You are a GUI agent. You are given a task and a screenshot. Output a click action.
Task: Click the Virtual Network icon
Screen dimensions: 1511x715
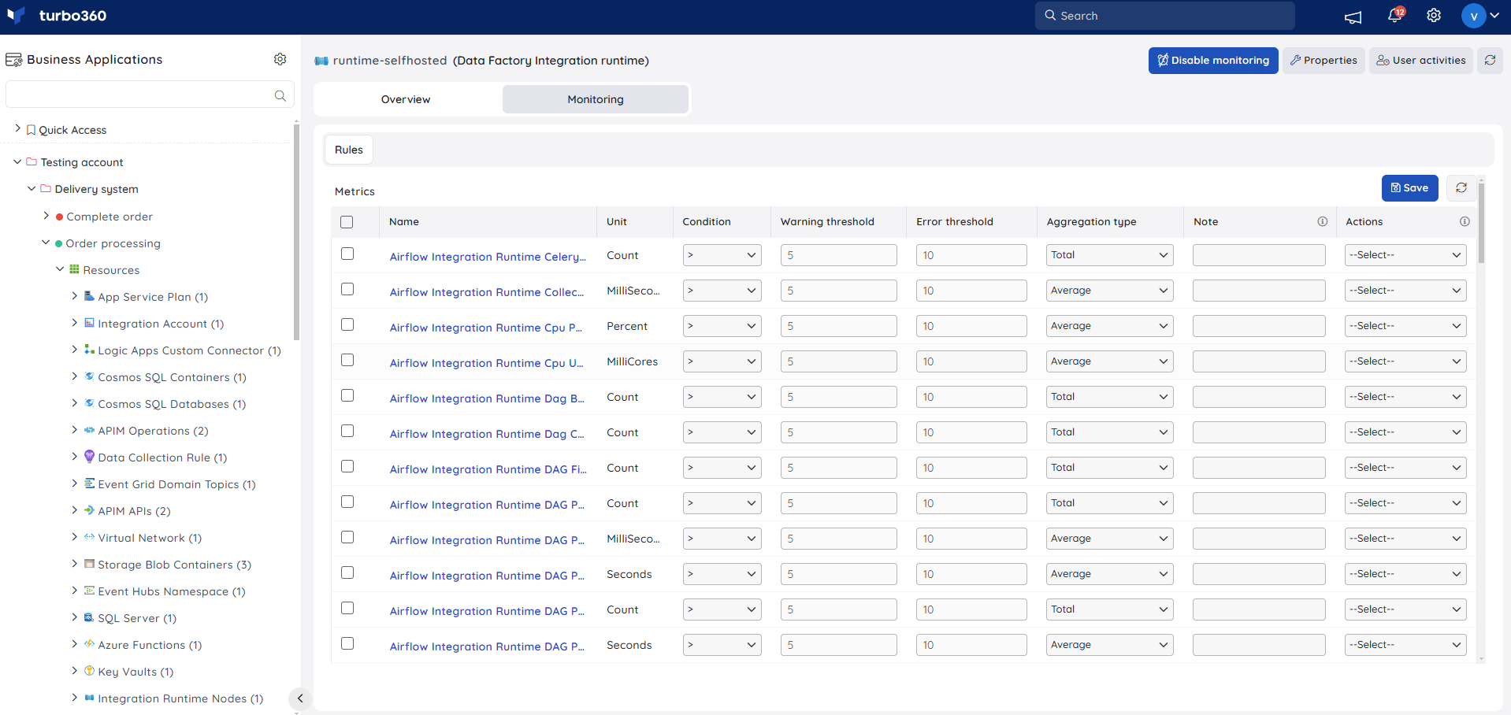(89, 537)
